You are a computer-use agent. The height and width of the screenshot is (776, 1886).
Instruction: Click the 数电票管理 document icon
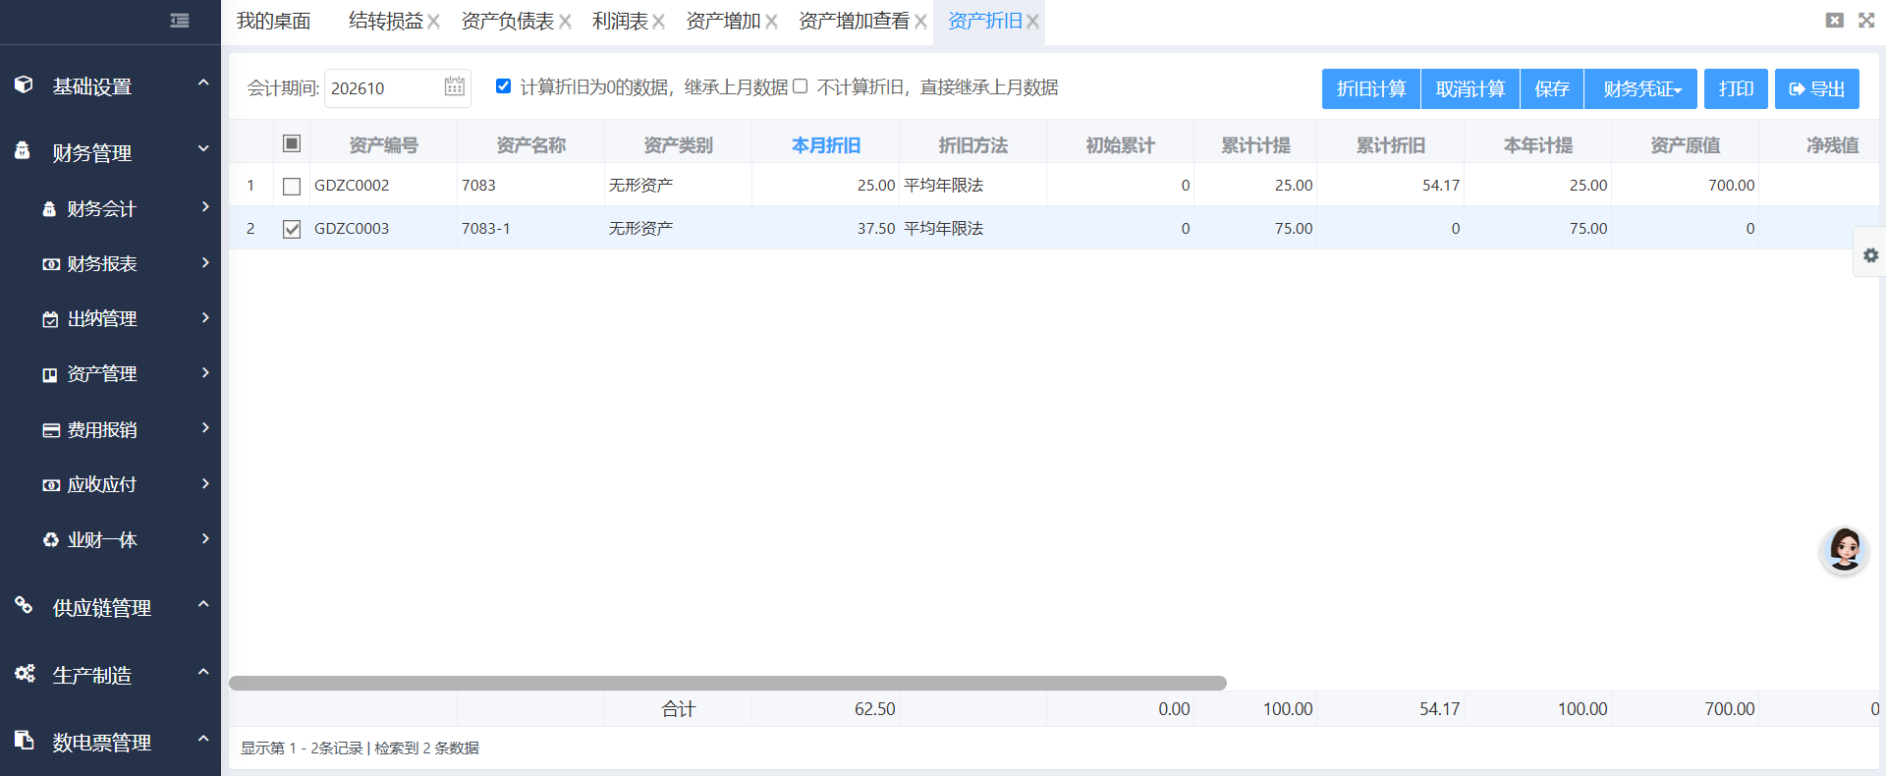tap(24, 741)
